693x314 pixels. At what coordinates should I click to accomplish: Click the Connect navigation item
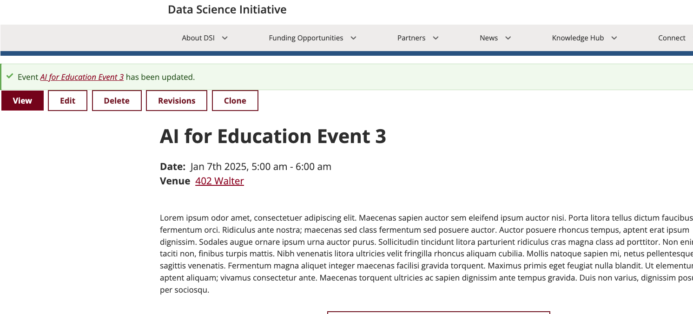pos(672,38)
